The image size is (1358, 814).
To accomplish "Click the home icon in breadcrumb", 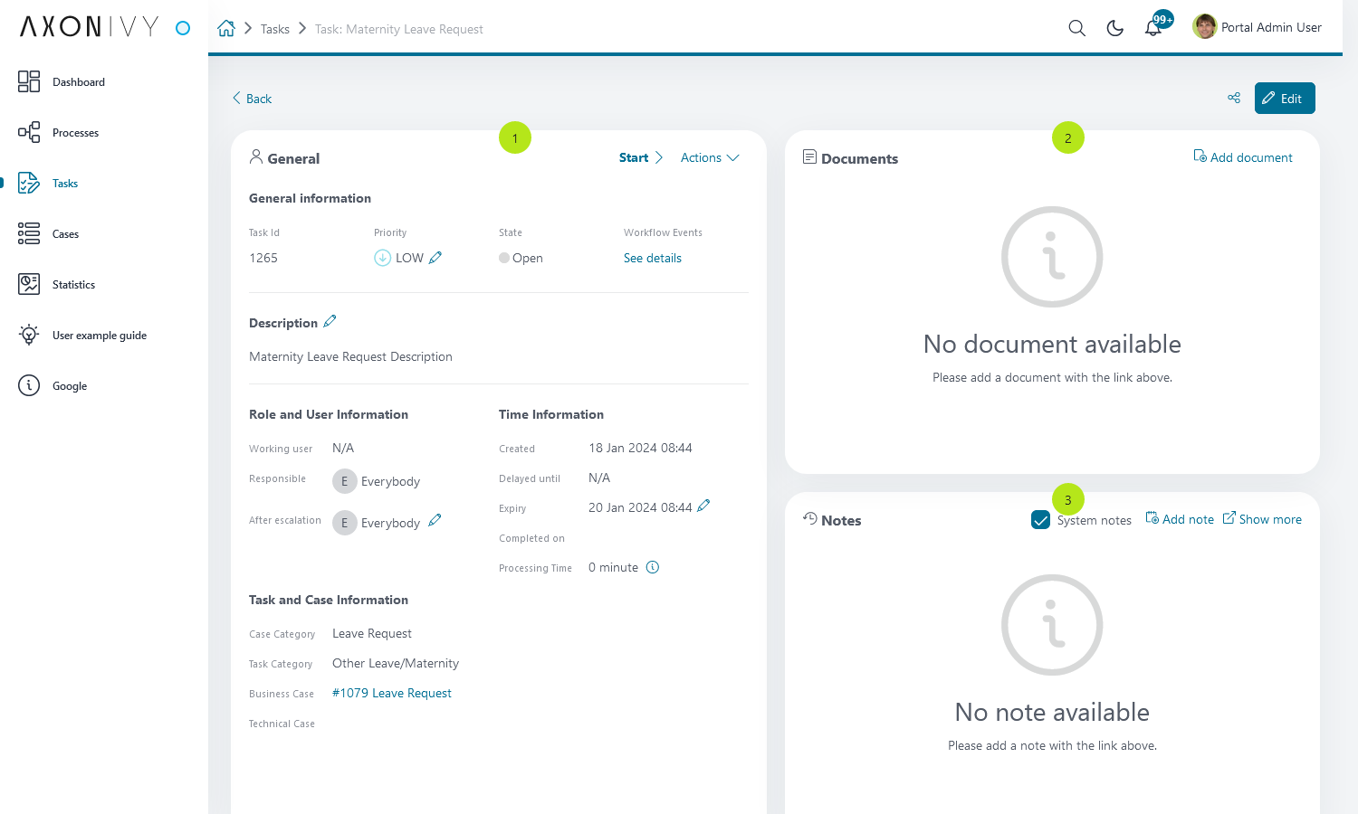I will pos(226,28).
